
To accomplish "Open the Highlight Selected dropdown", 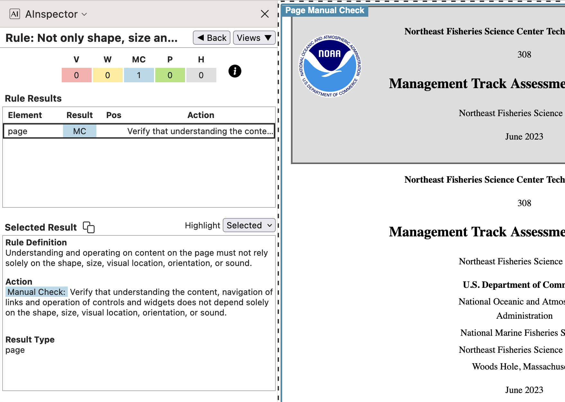I will [x=249, y=225].
